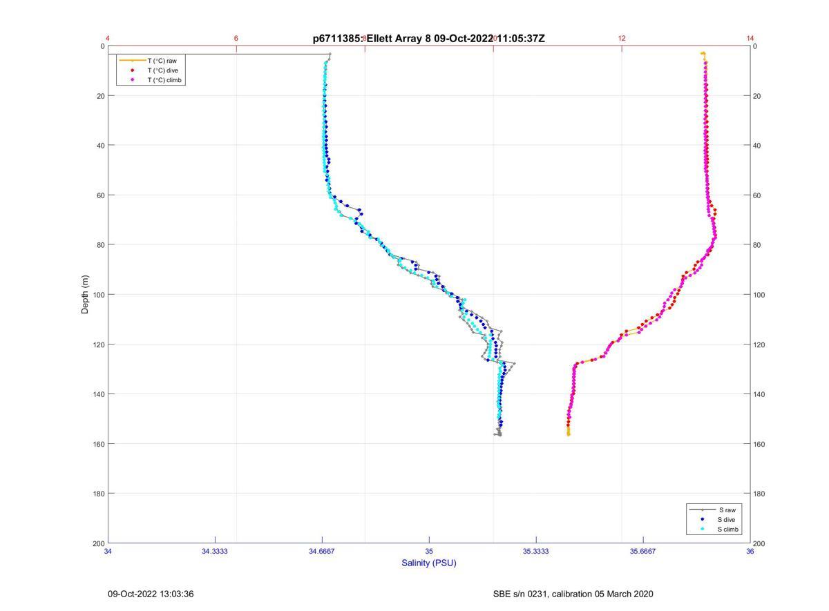Select the 'T (°C) dive' legend entry
The height and width of the screenshot is (611, 829).
(162, 70)
